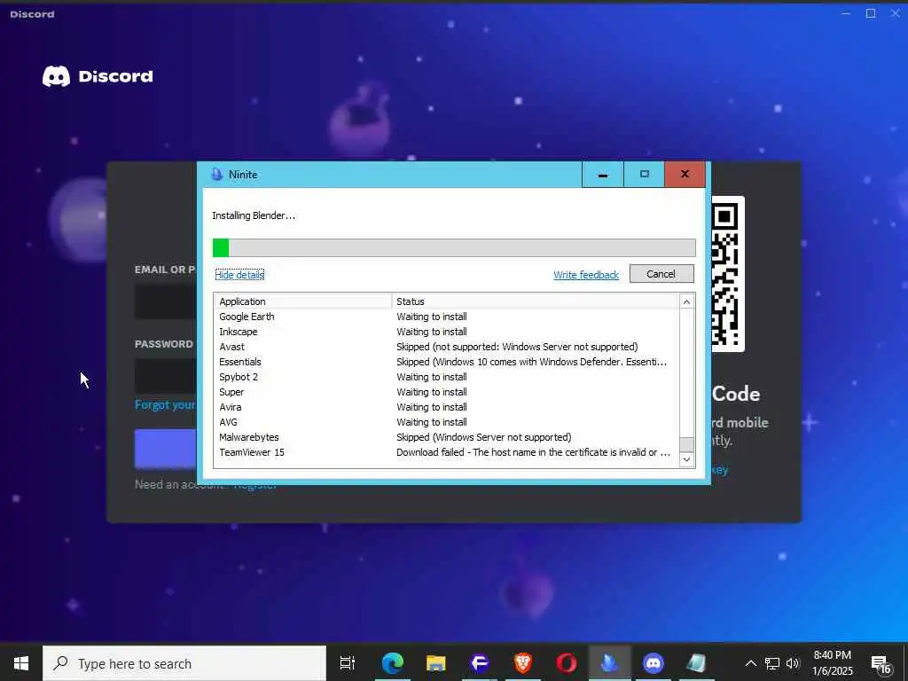This screenshot has width=908, height=681.
Task: Click the list scroll-down arrow
Action: click(x=686, y=460)
